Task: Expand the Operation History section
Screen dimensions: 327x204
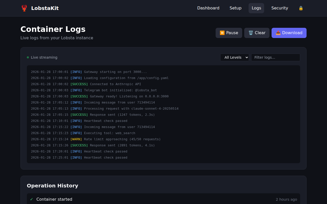Action: [52, 186]
